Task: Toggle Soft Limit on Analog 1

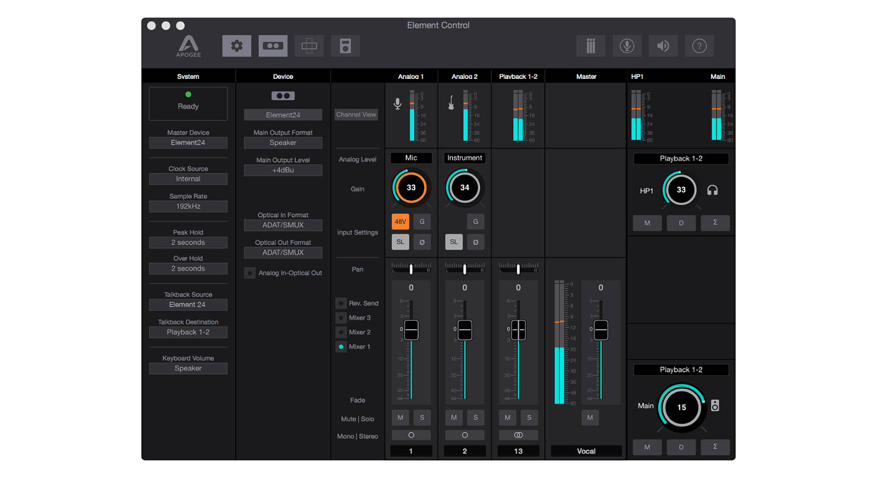Action: tap(401, 242)
